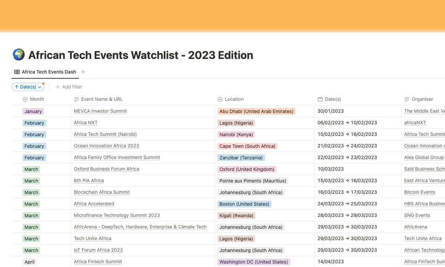Click the April month tag
Screen dimensions: 445x267
click(29, 262)
